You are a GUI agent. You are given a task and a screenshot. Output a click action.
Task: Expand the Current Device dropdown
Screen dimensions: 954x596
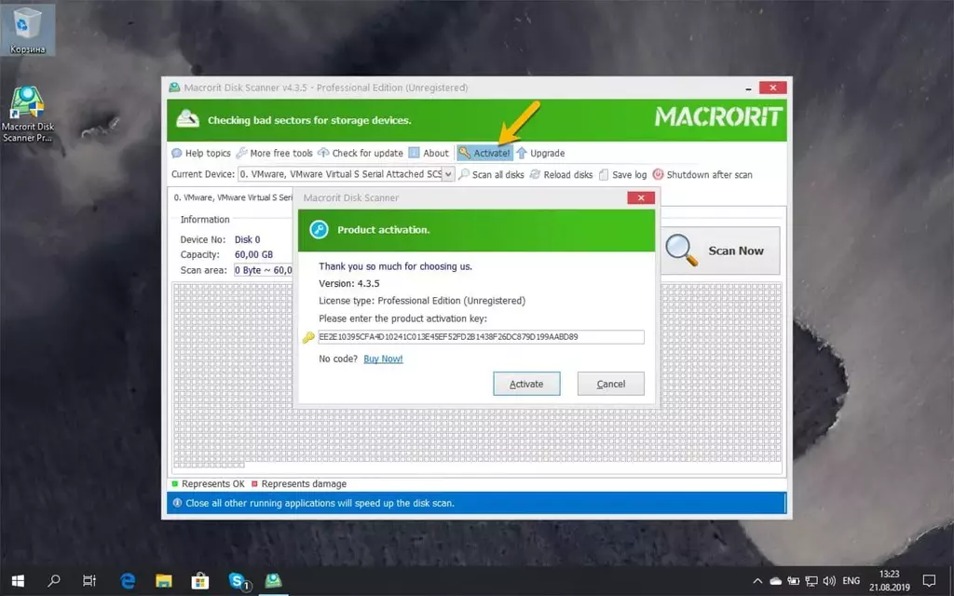(x=448, y=174)
